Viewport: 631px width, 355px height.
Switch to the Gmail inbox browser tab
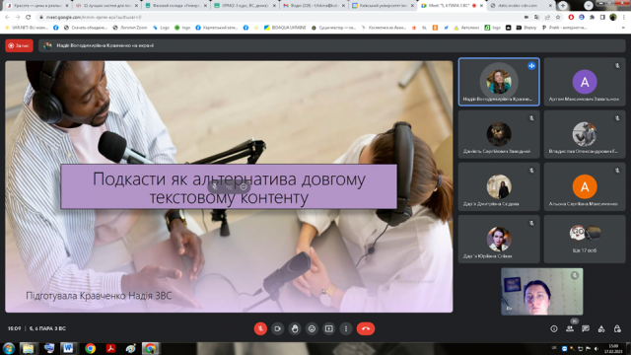[313, 6]
